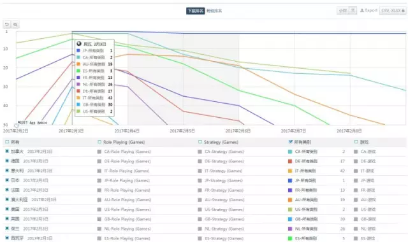Click the globe icon in chart tooltip
The height and width of the screenshot is (242, 408).
[79, 44]
